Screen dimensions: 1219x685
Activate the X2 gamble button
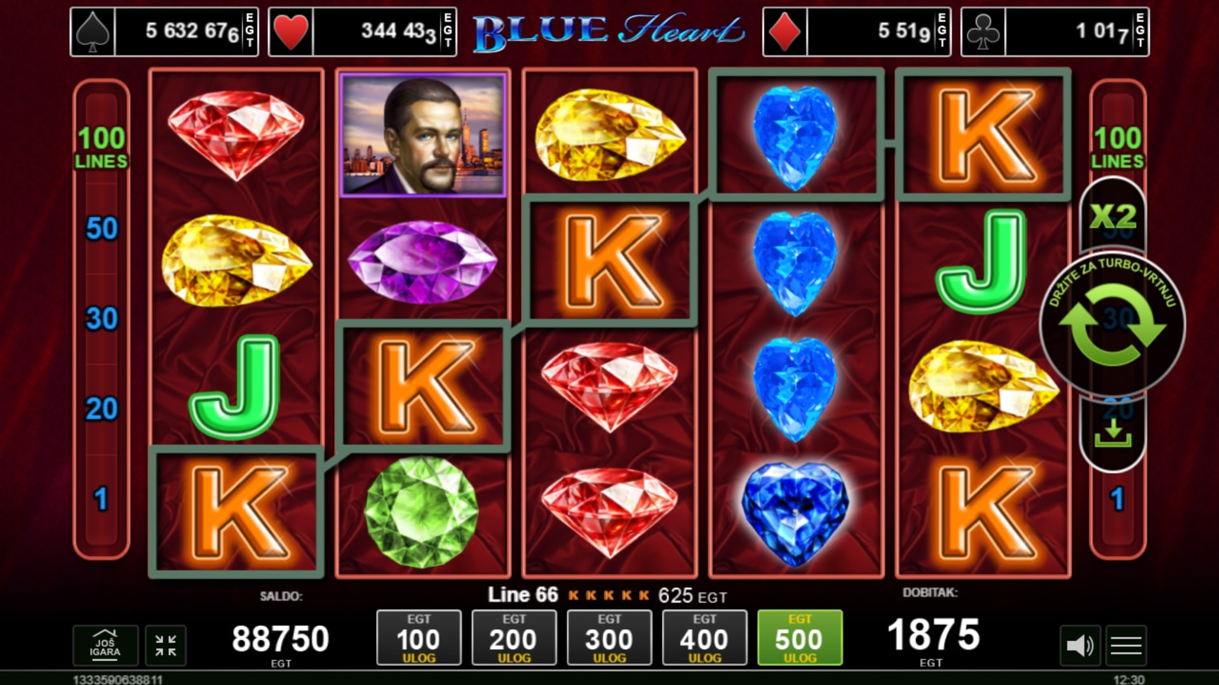click(x=1113, y=216)
